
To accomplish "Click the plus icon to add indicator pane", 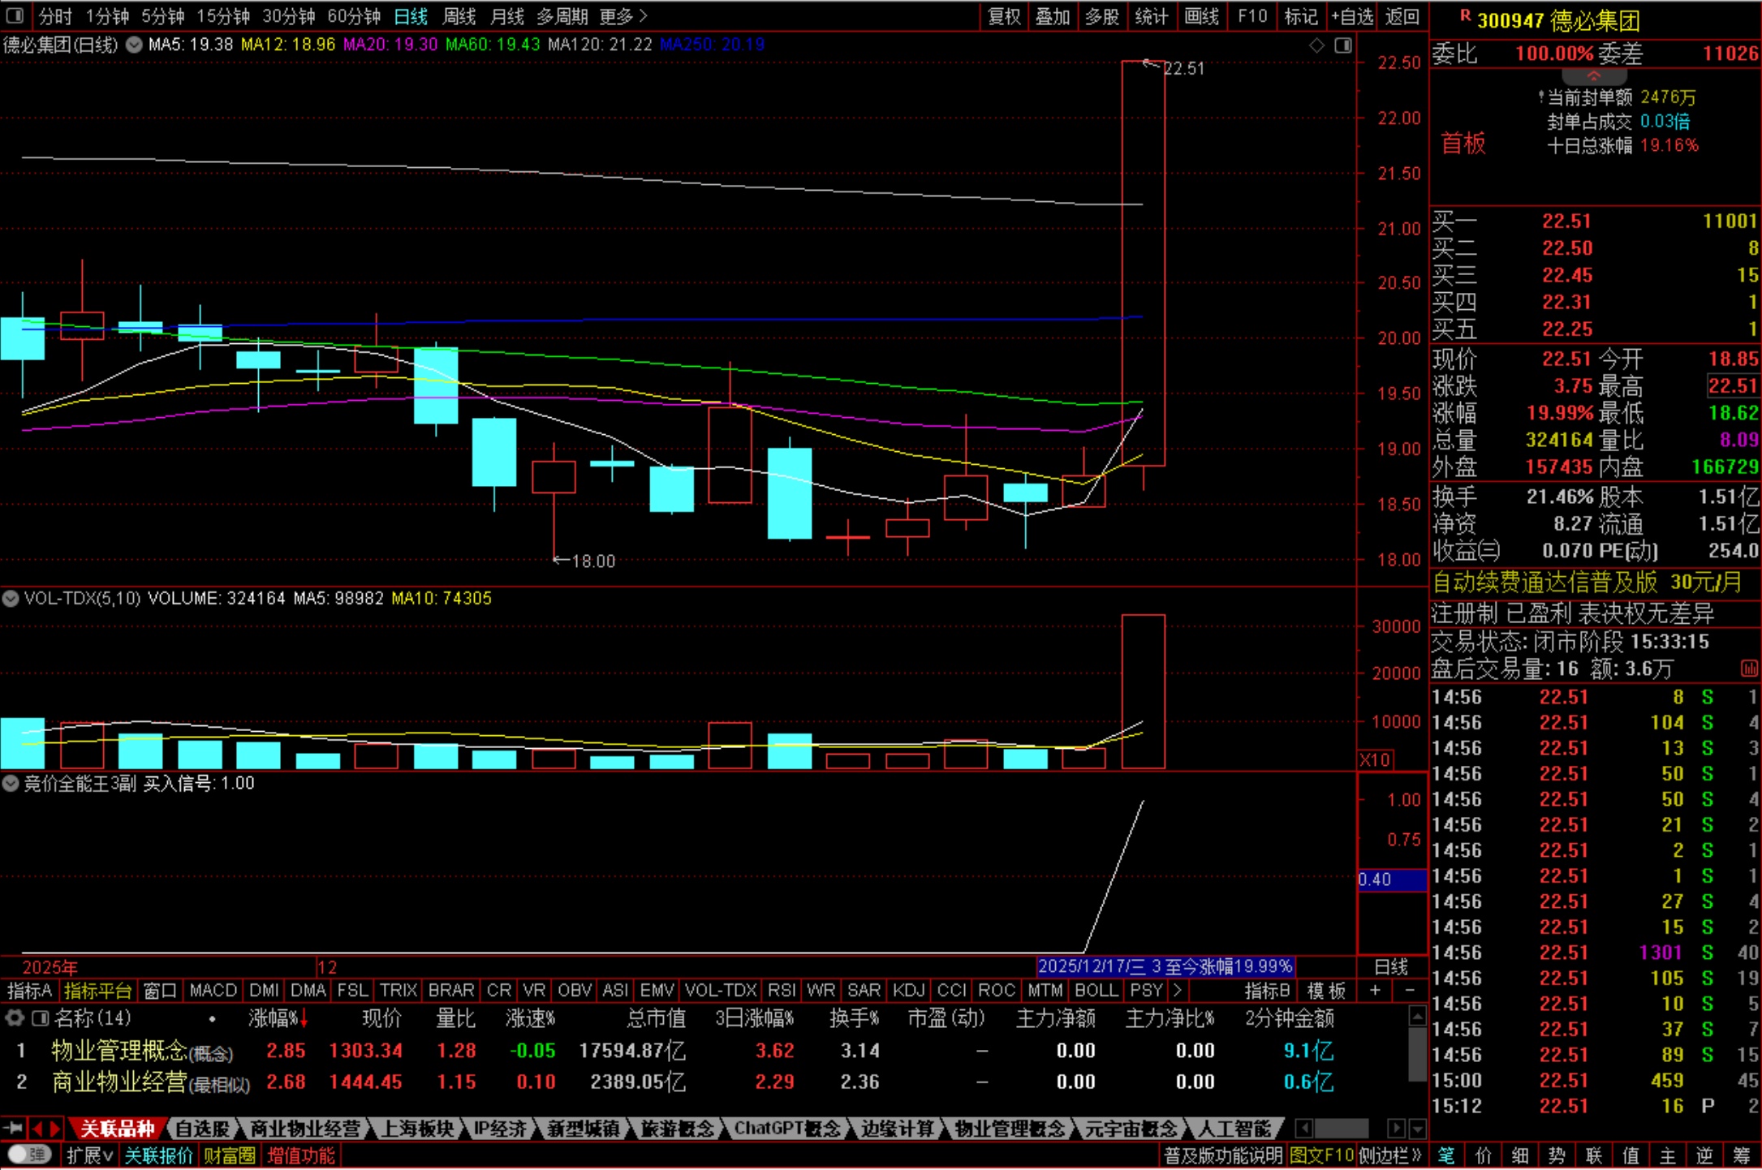I will click(x=1375, y=991).
